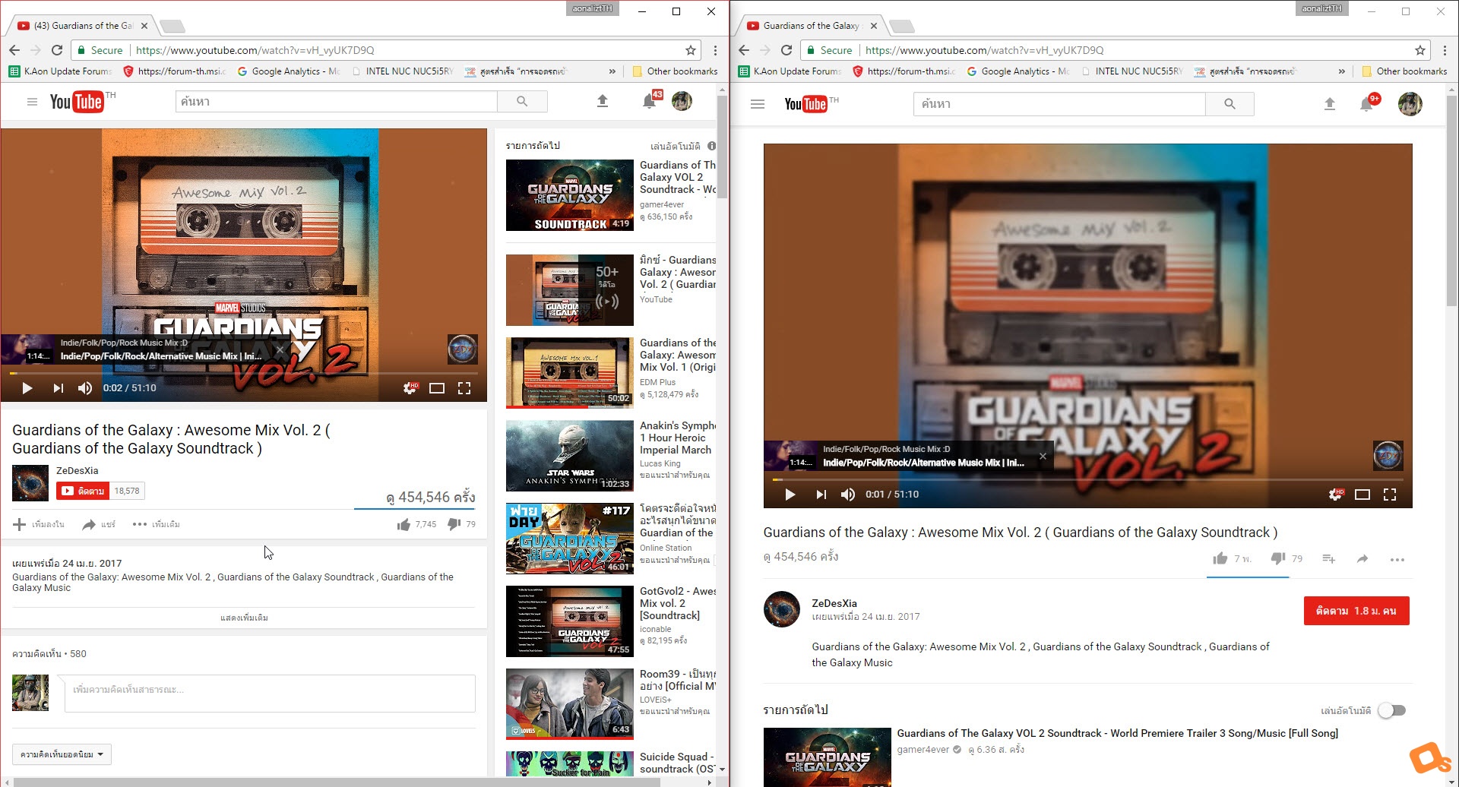Click เพิ่มลงใน add-to button in left window
Image resolution: width=1459 pixels, height=787 pixels.
pos(39,524)
